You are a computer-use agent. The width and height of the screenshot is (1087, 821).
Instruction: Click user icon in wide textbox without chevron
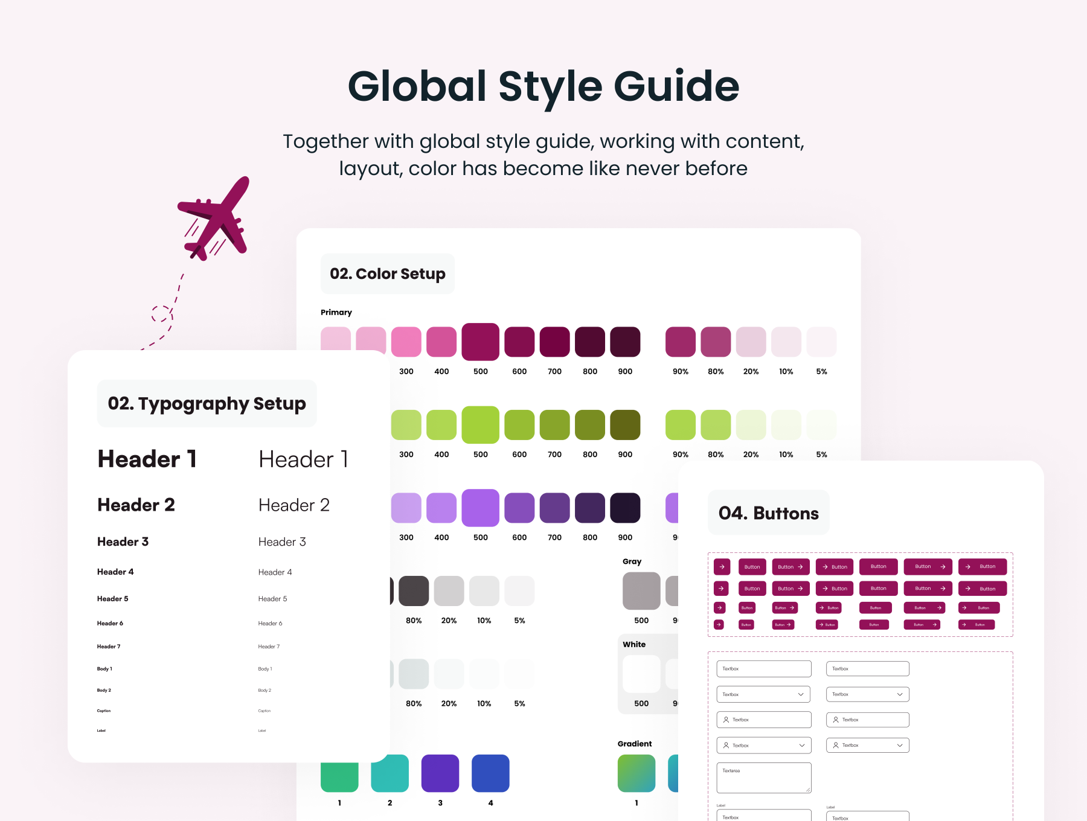point(726,720)
